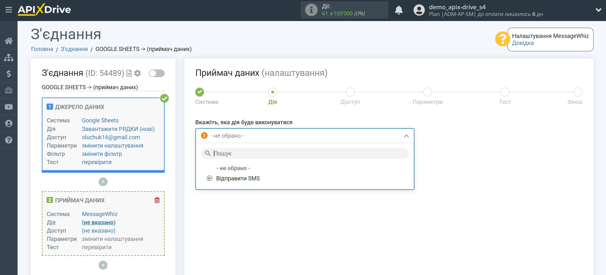Open the briefcase sidebar icon
Image resolution: width=606 pixels, height=275 pixels.
[9, 90]
